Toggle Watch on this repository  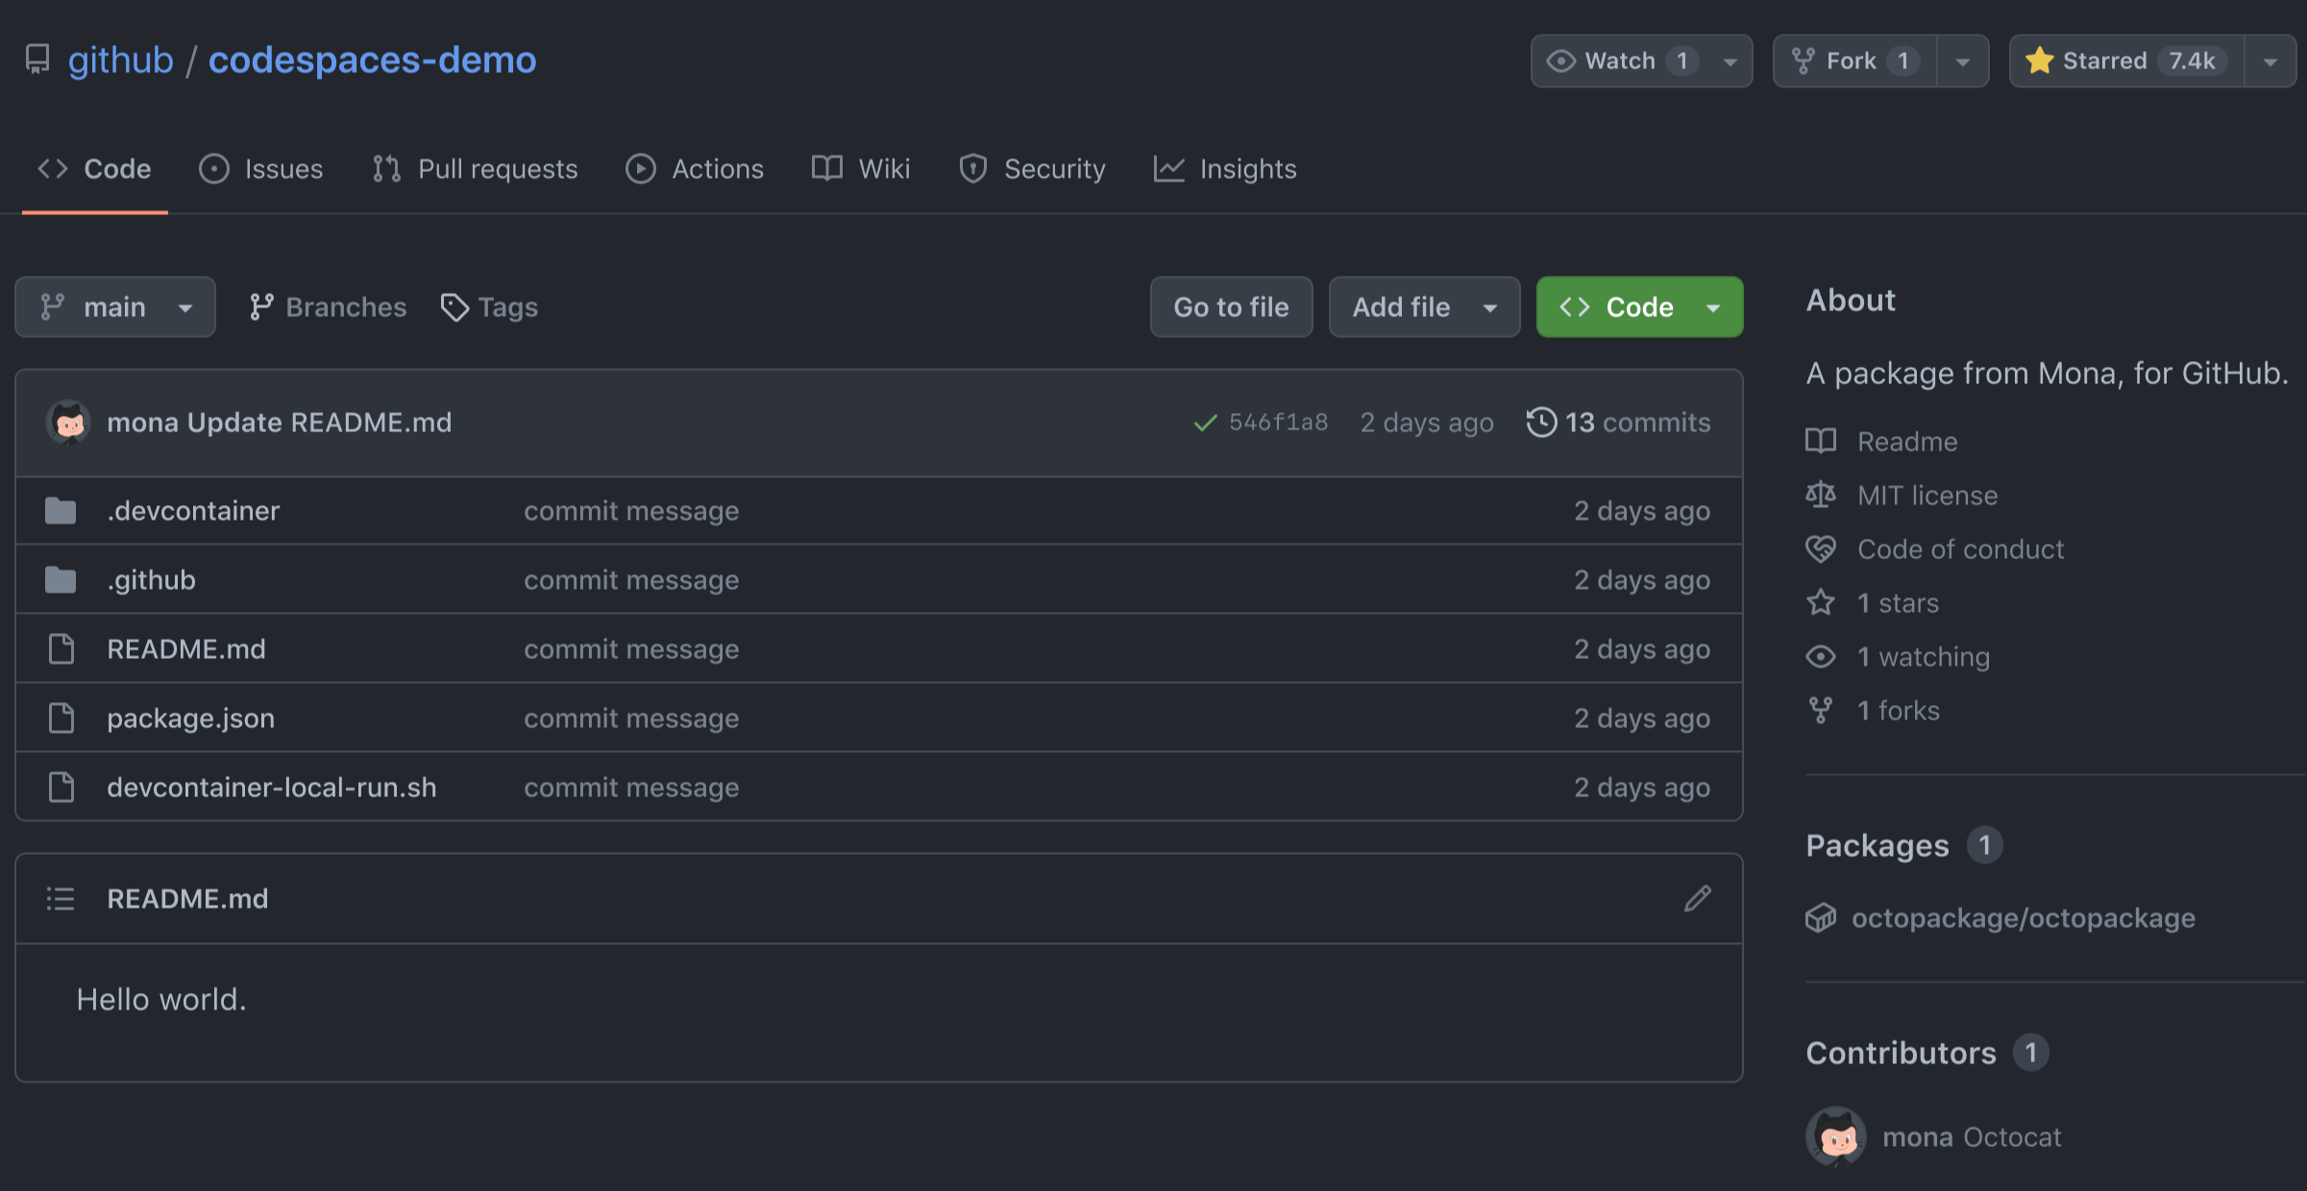pos(1620,61)
